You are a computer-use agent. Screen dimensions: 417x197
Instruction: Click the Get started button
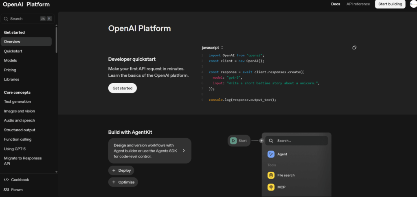pos(122,88)
